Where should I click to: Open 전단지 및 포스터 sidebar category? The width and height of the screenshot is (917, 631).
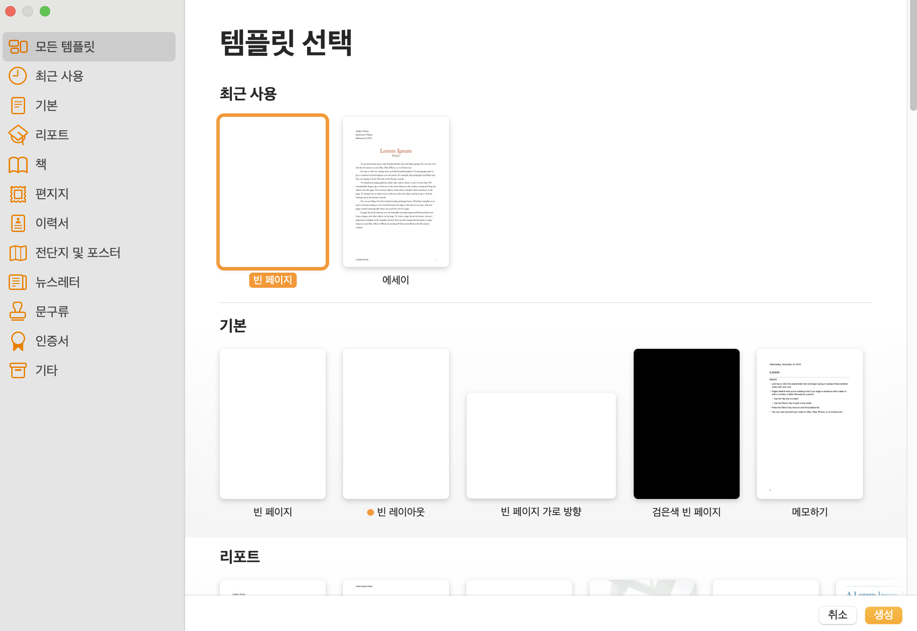89,252
